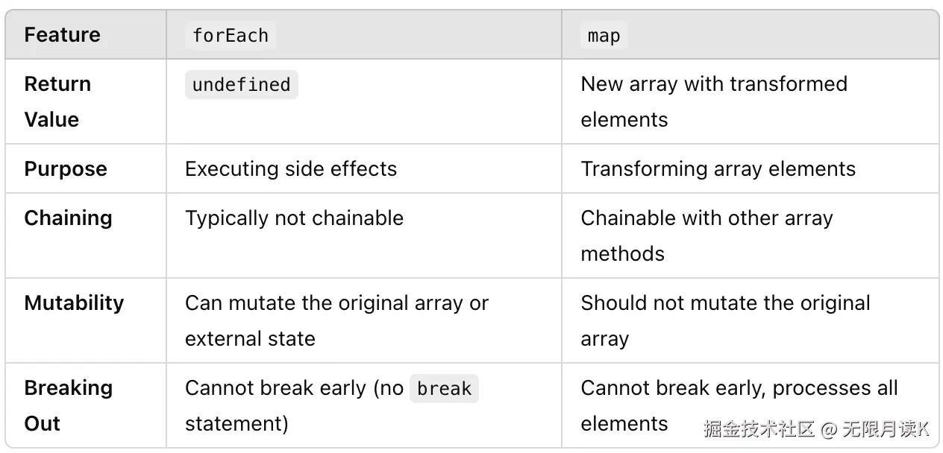
Task: Select 'Typically not chainable' cell
Action: pos(294,218)
